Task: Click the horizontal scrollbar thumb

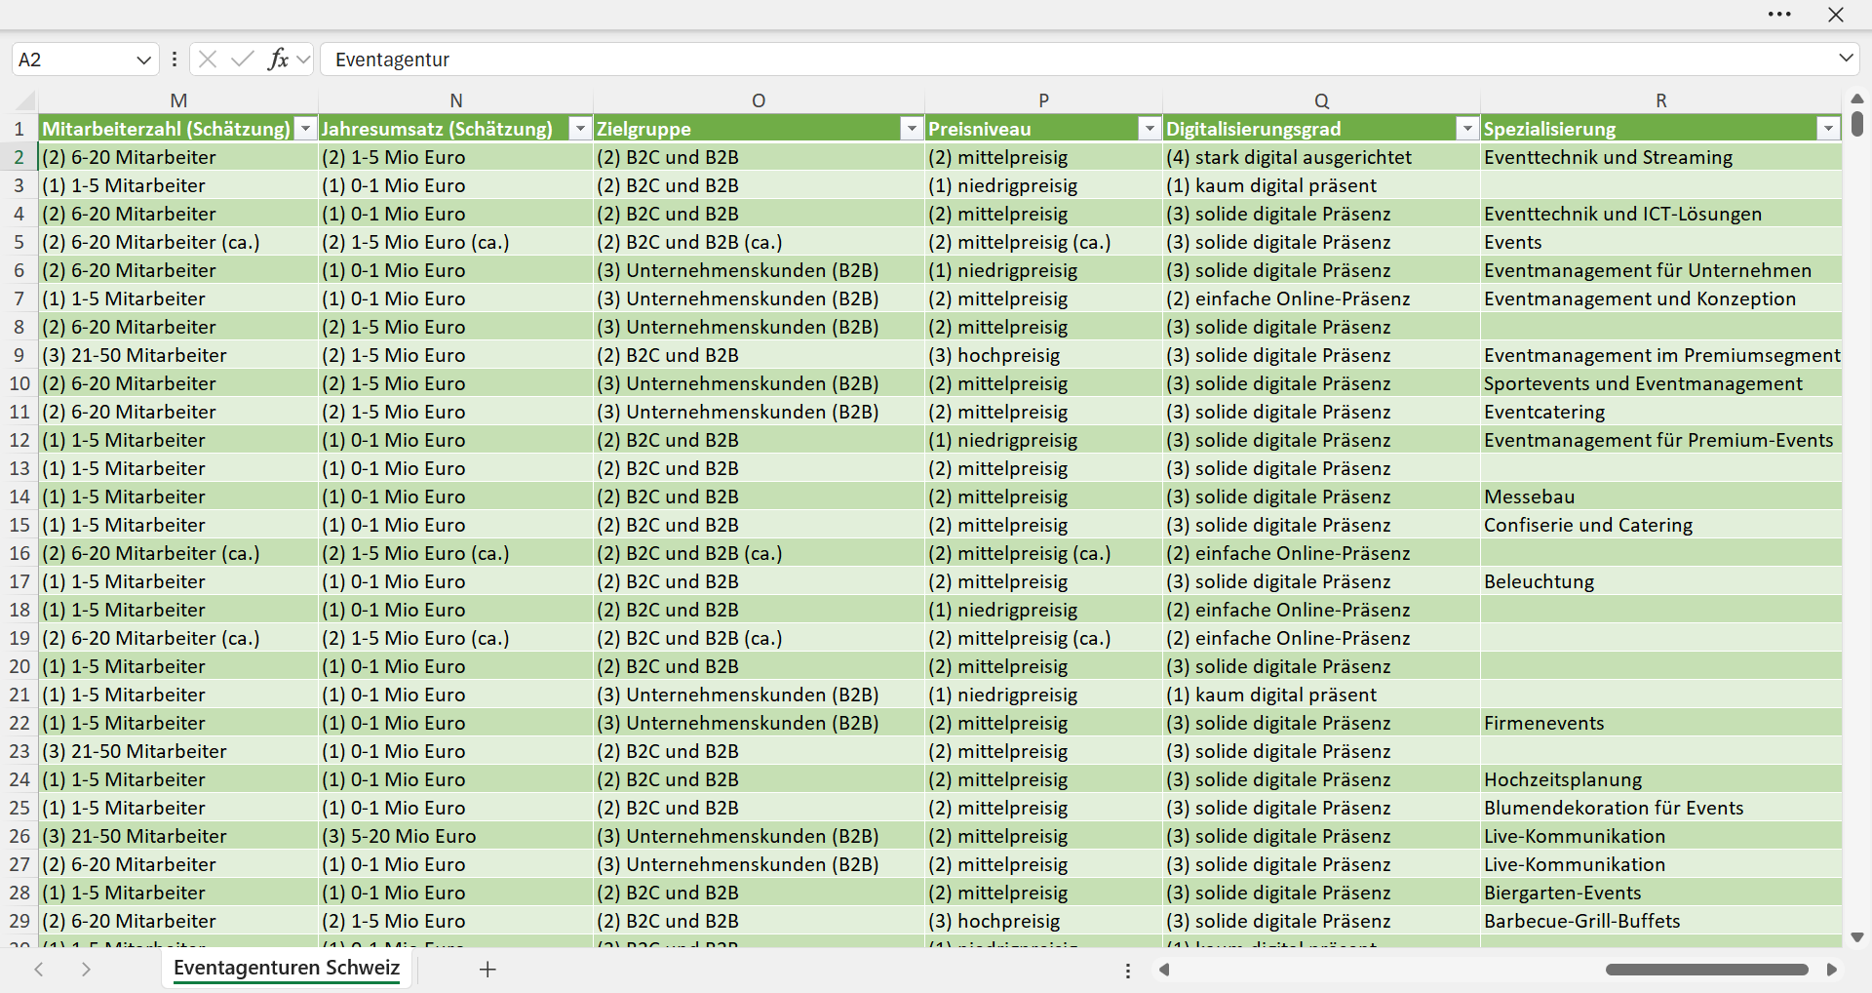Action: click(x=1707, y=970)
